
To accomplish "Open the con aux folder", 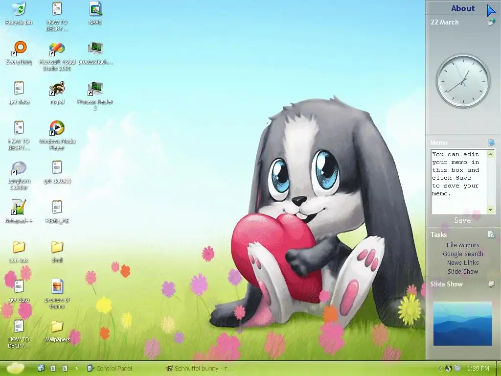I will point(19,251).
